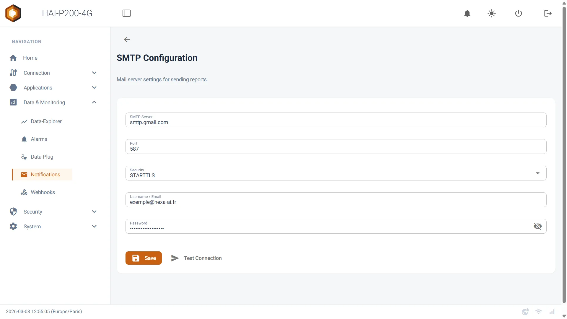
Task: Expand the Connection menu chevron
Action: [x=94, y=73]
